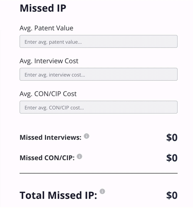Click the Missed IP heading
This screenshot has height=208, width=193.
pos(43,8)
